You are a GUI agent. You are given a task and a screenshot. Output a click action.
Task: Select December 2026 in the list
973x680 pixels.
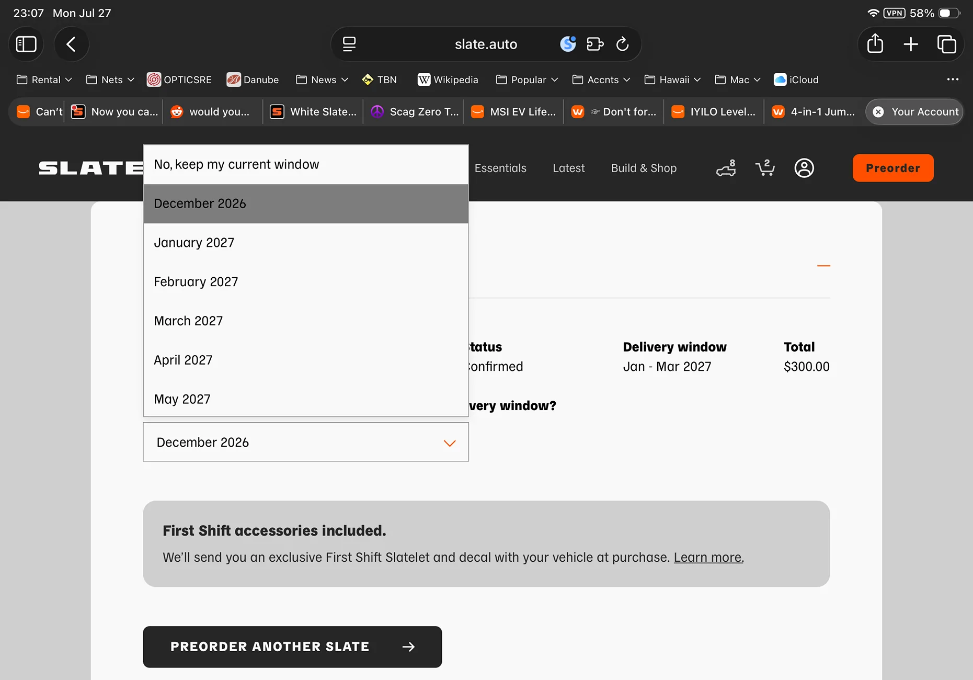click(306, 203)
